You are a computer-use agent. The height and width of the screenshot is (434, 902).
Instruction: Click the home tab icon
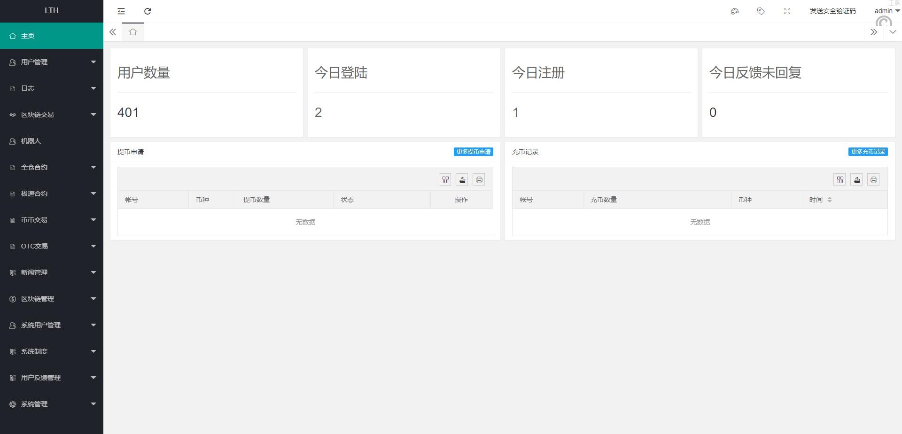coord(133,32)
